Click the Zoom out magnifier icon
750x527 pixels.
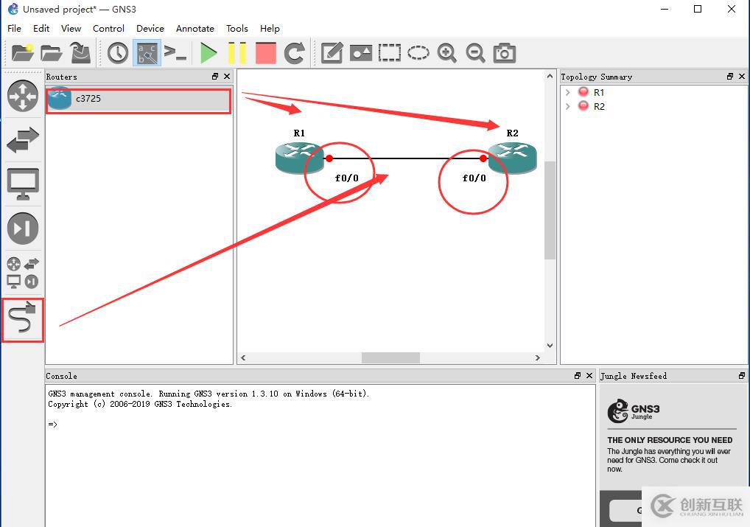(x=475, y=52)
